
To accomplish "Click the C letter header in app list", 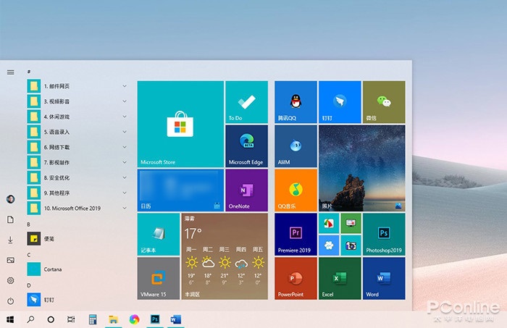I will coord(29,255).
